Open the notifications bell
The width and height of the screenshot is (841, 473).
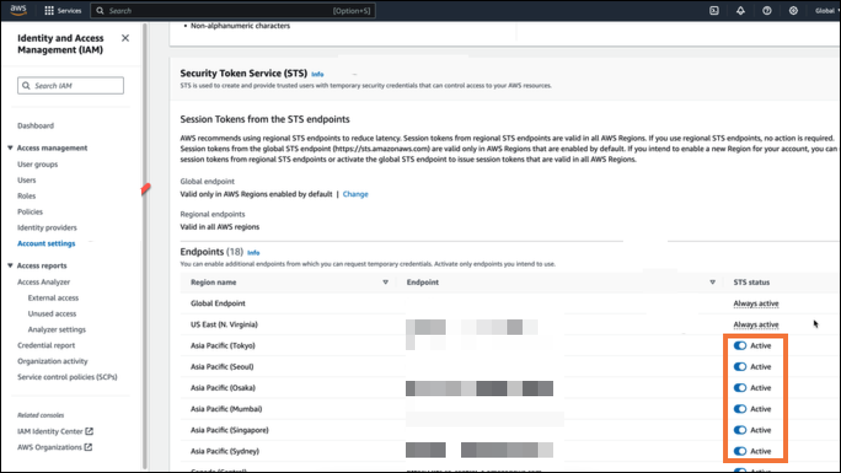tap(741, 10)
